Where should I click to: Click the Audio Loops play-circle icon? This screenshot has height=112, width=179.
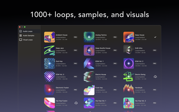[21, 31]
